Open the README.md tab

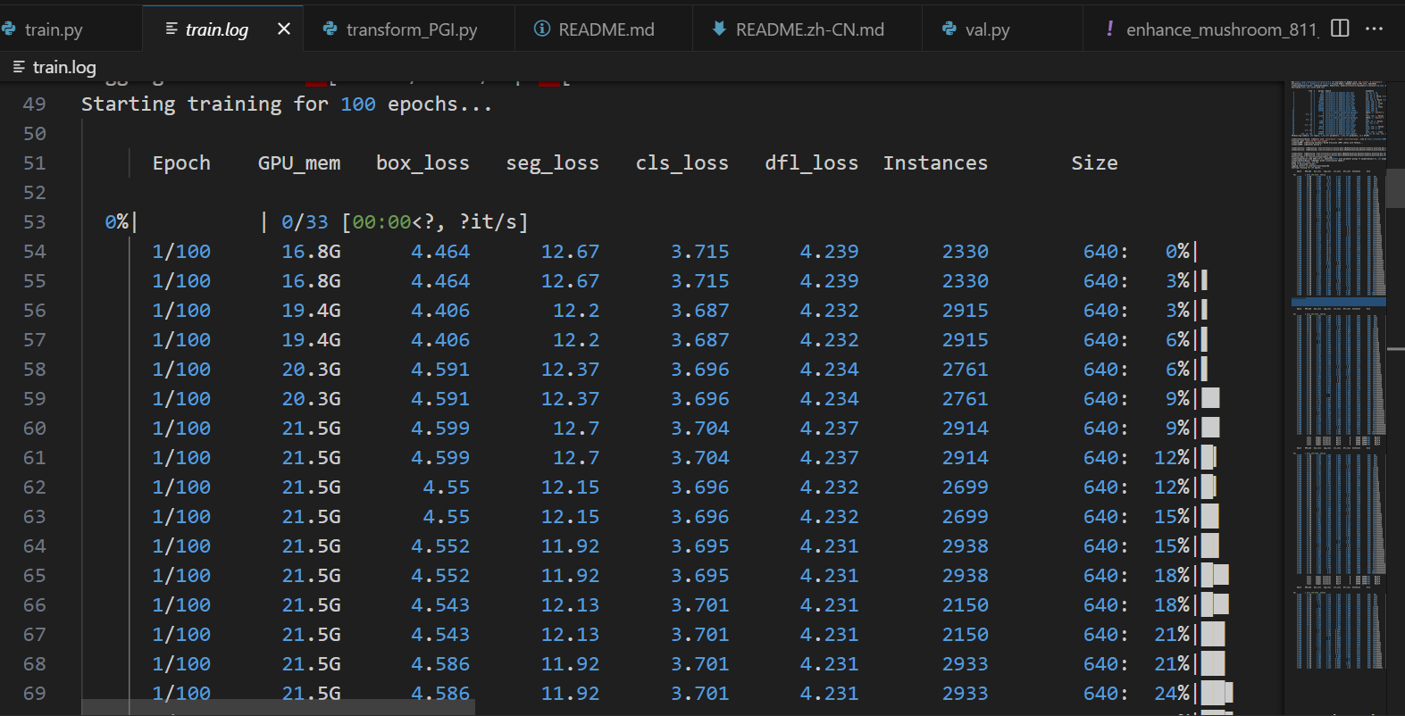click(x=604, y=29)
